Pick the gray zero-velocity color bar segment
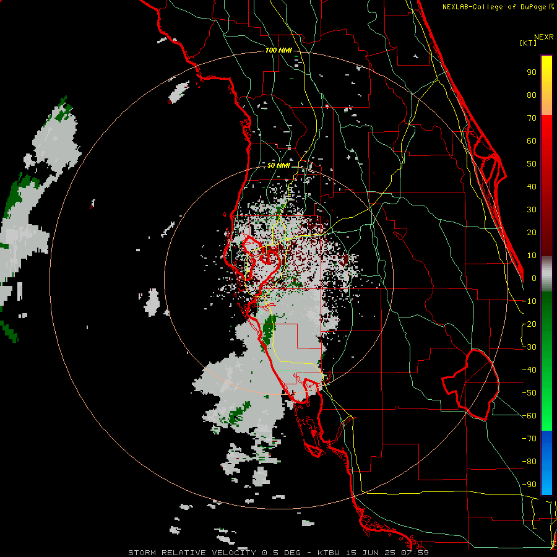557x557 pixels. pyautogui.click(x=546, y=274)
